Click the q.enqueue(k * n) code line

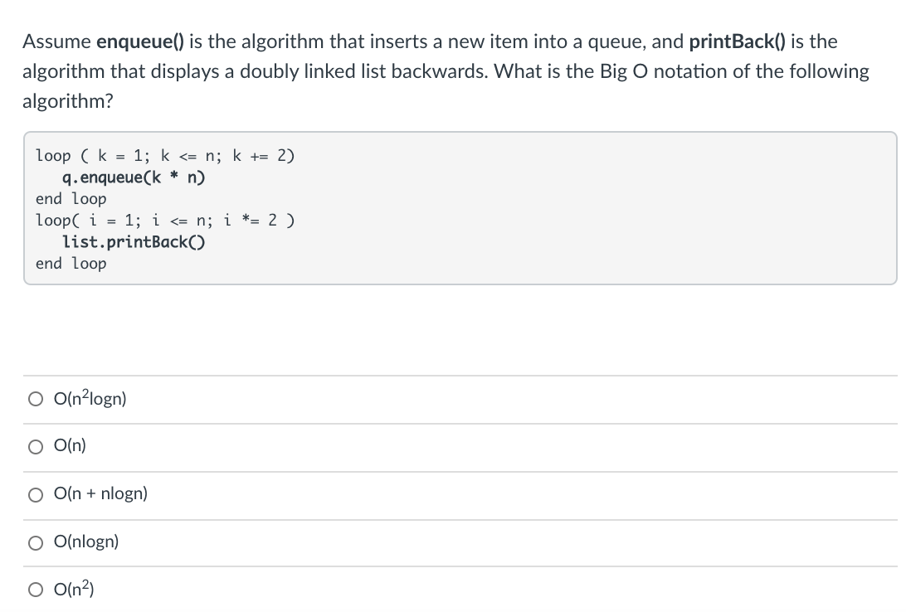134,177
